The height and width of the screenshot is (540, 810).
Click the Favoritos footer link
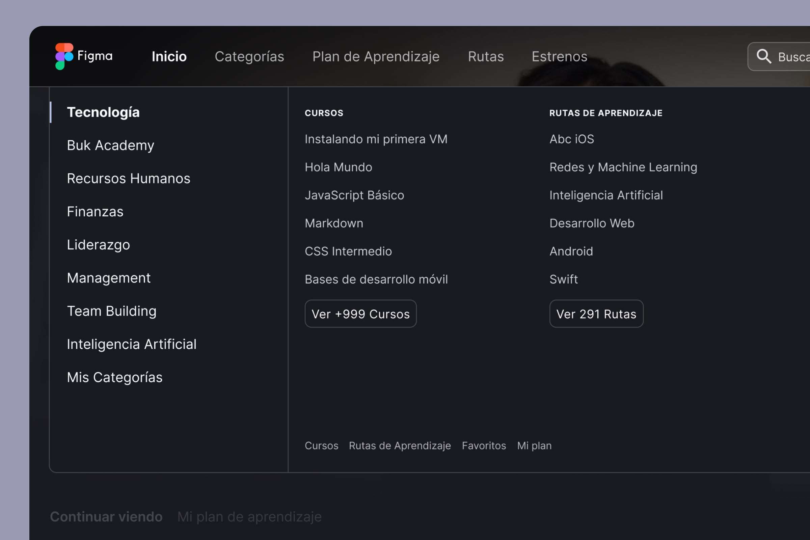(x=484, y=446)
